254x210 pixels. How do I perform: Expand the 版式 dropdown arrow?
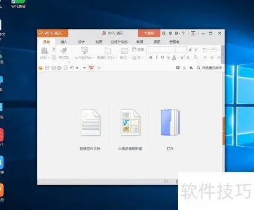pos(128,58)
